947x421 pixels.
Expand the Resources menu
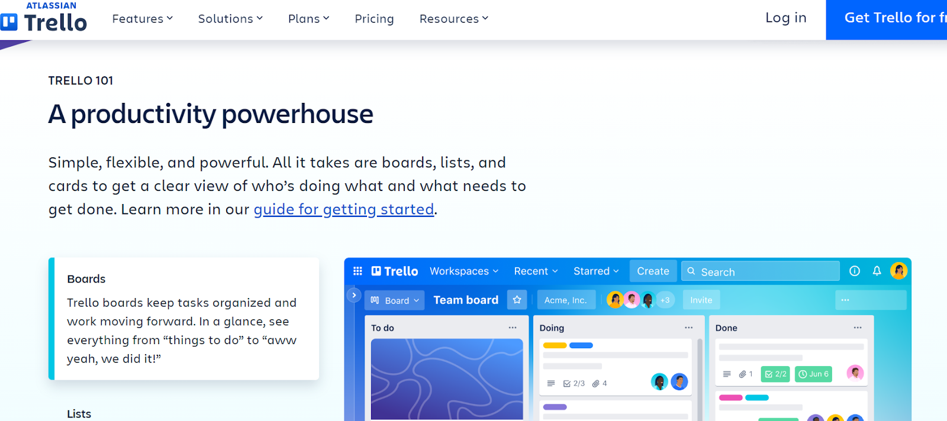point(454,19)
